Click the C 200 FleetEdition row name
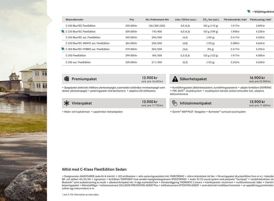 (x=76, y=56)
